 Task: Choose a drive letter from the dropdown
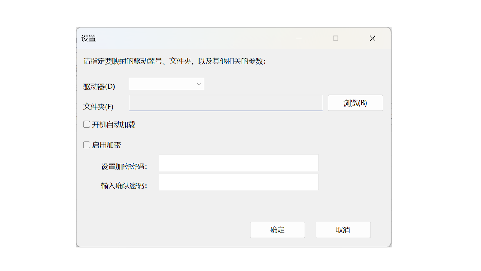click(x=166, y=84)
